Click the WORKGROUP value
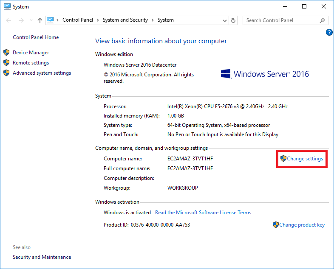The image size is (334, 269). (183, 188)
